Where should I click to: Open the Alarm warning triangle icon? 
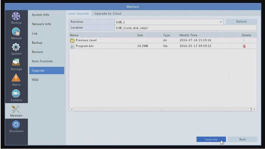[x=16, y=78]
